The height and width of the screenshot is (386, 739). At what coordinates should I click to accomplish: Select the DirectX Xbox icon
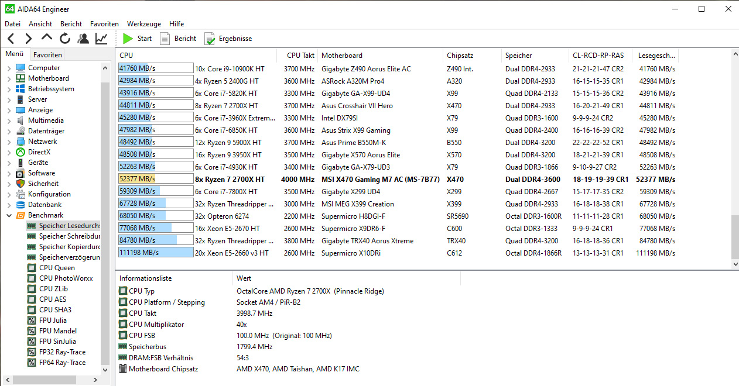20,152
